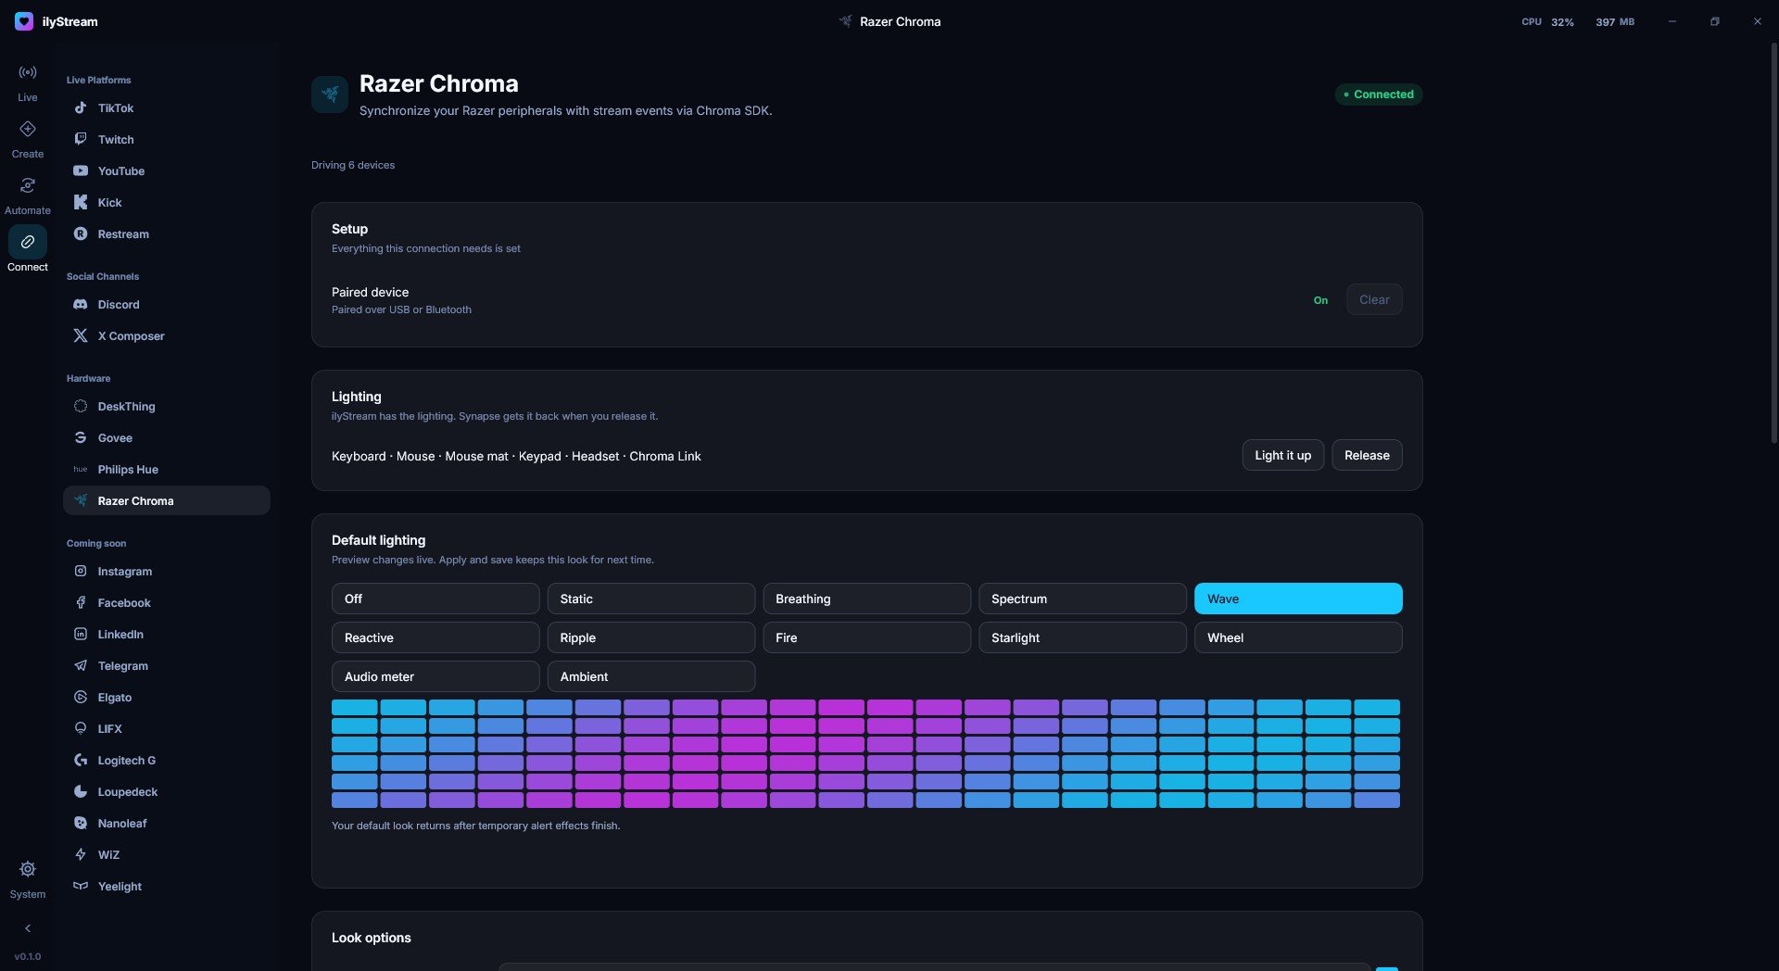Click the Restream platform icon
1779x971 pixels.
(81, 233)
